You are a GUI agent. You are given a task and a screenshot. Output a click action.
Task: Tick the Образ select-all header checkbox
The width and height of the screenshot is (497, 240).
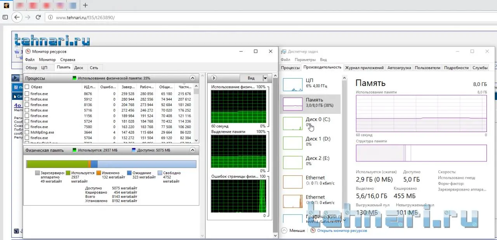(x=27, y=87)
